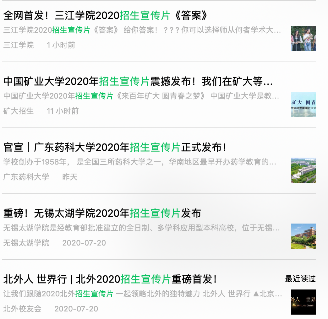328x319 pixels.
Task: Click the 无锡太湖学院 building thumbnail
Action: (x=303, y=236)
